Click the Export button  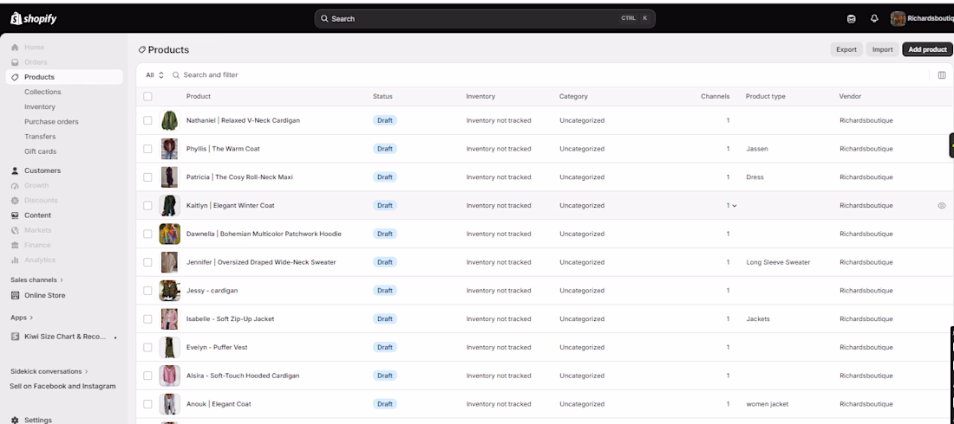(x=846, y=50)
